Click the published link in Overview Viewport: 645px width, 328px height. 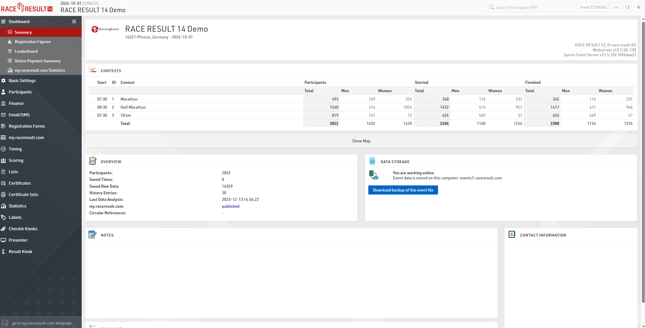pos(230,206)
